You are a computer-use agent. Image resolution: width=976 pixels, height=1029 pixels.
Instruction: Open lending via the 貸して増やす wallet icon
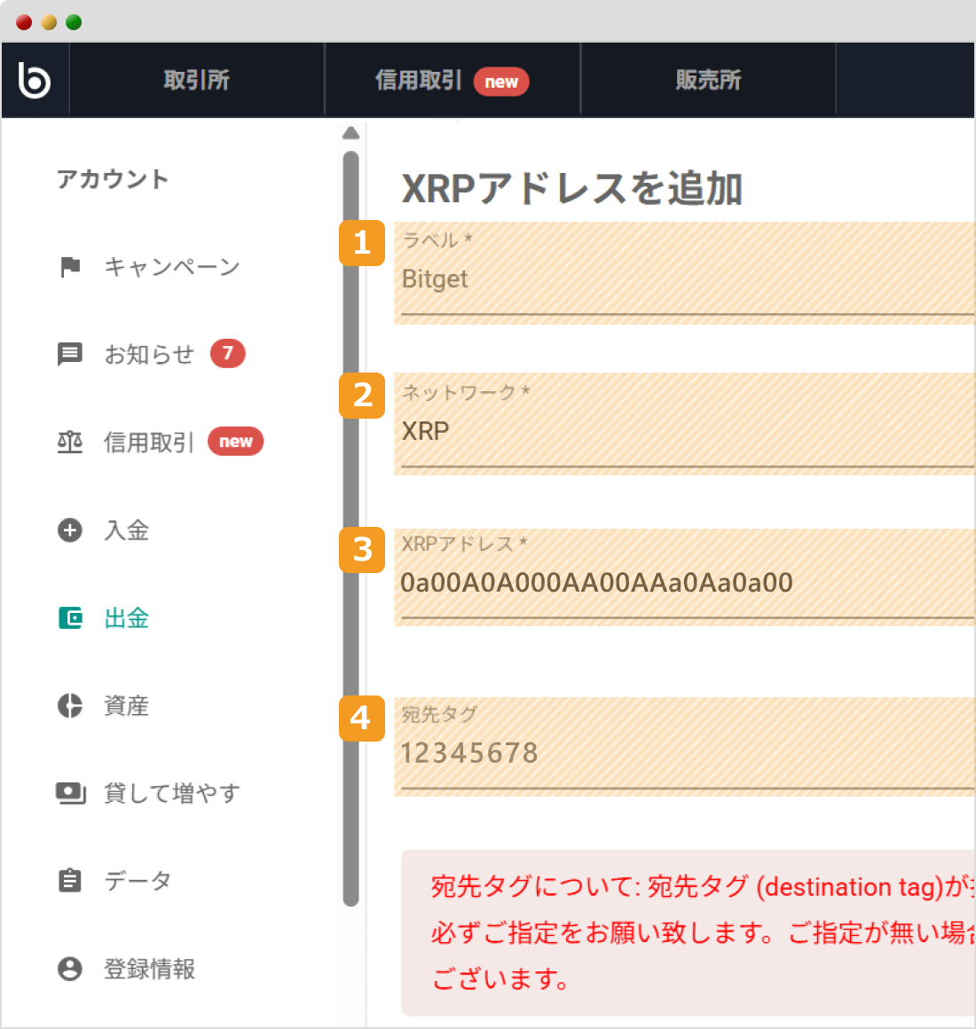tap(70, 793)
